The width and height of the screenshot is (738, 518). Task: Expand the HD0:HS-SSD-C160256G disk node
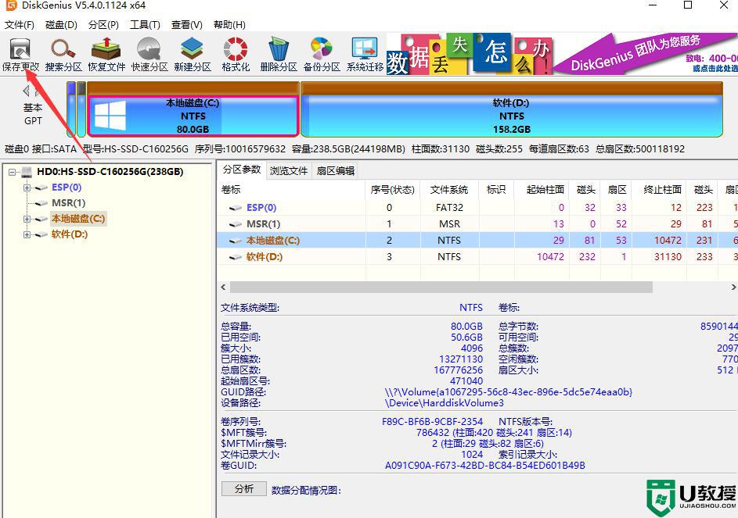pos(13,171)
